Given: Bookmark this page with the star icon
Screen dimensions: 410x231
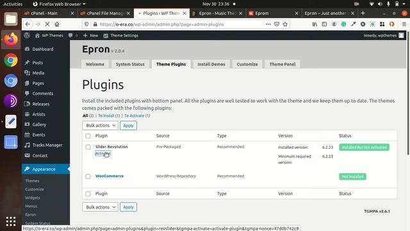Looking at the screenshot, I should pos(285,24).
